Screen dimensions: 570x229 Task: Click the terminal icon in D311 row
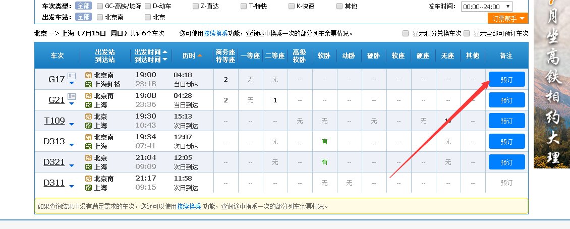point(88,188)
